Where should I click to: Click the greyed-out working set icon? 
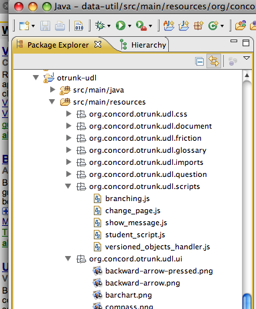(233, 61)
